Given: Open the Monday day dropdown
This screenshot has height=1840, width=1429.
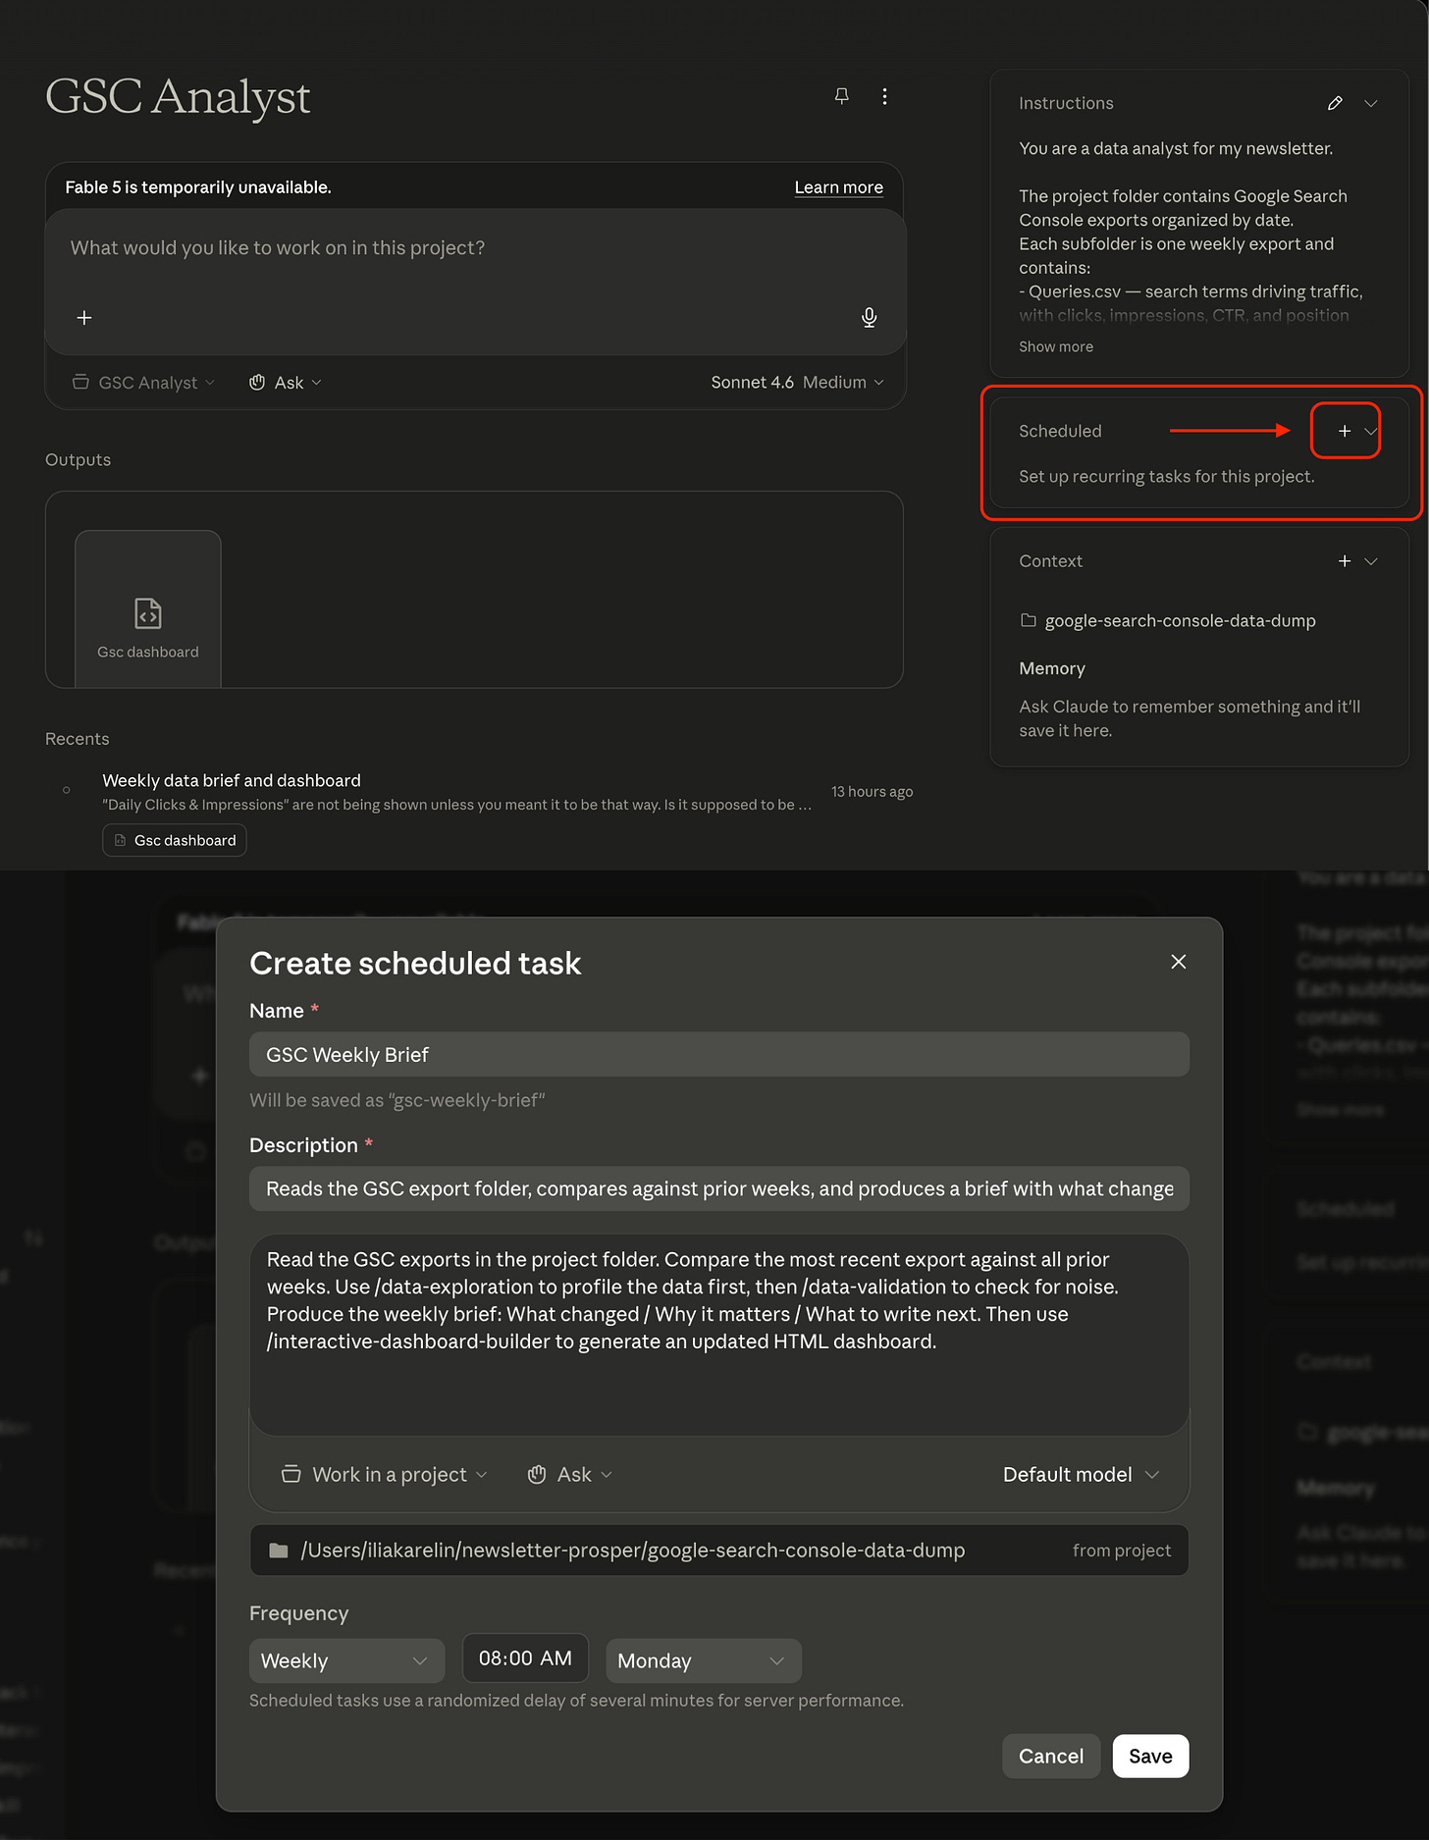Looking at the screenshot, I should coord(704,1661).
